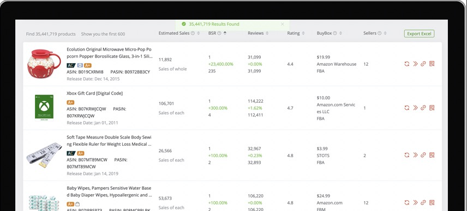Sort by the Sellers column arrows

[385, 33]
